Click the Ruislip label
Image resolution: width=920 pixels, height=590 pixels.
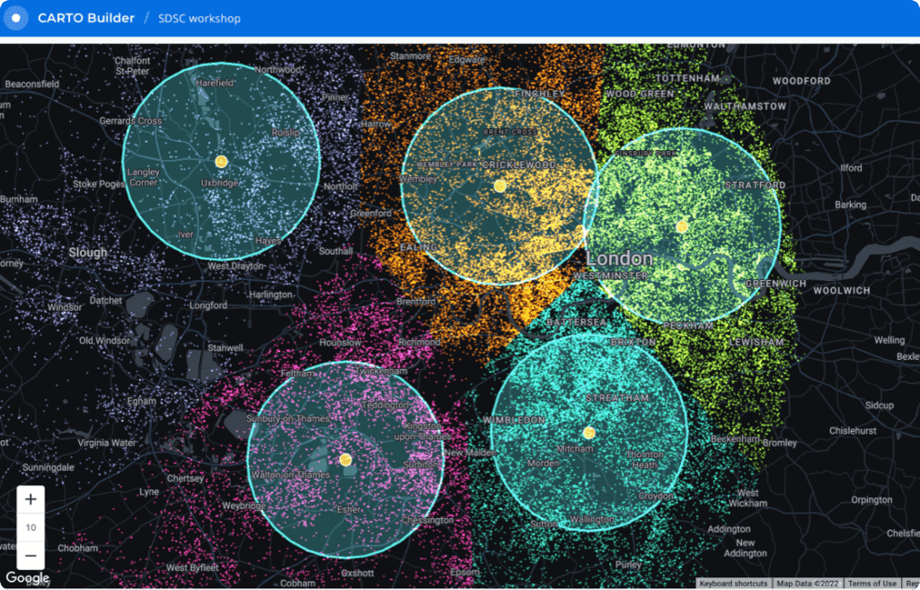coord(286,133)
